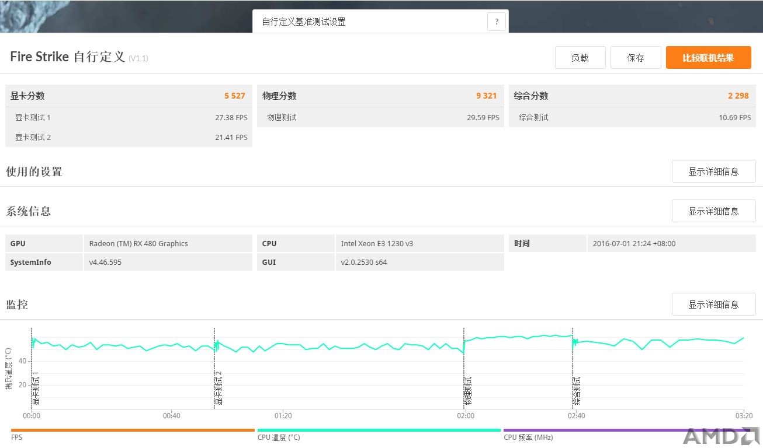Click the 监控 section heading

pyautogui.click(x=17, y=304)
